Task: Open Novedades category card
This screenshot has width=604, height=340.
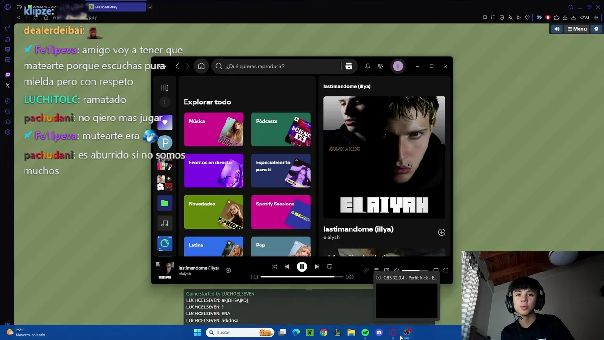Action: (214, 212)
